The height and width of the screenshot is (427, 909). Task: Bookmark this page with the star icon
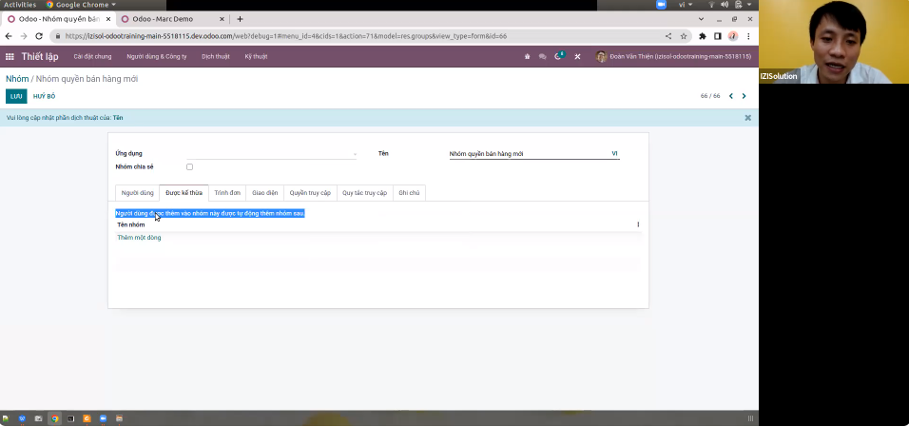point(684,36)
